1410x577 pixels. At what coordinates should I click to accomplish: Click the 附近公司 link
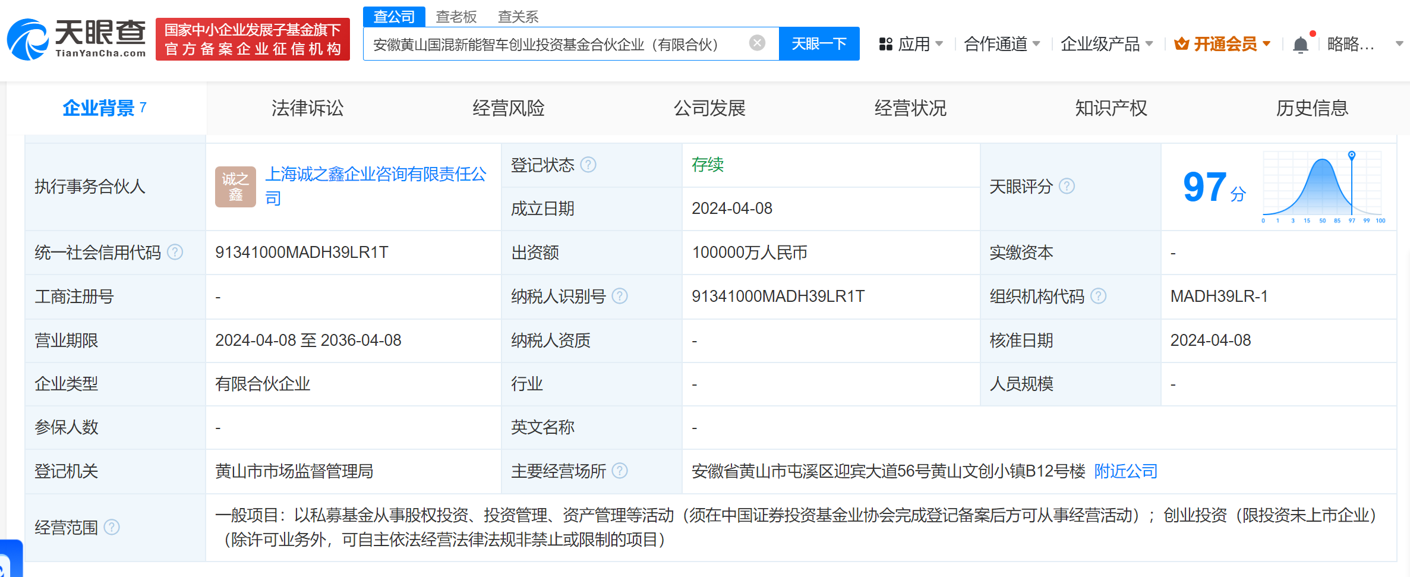click(x=1125, y=471)
